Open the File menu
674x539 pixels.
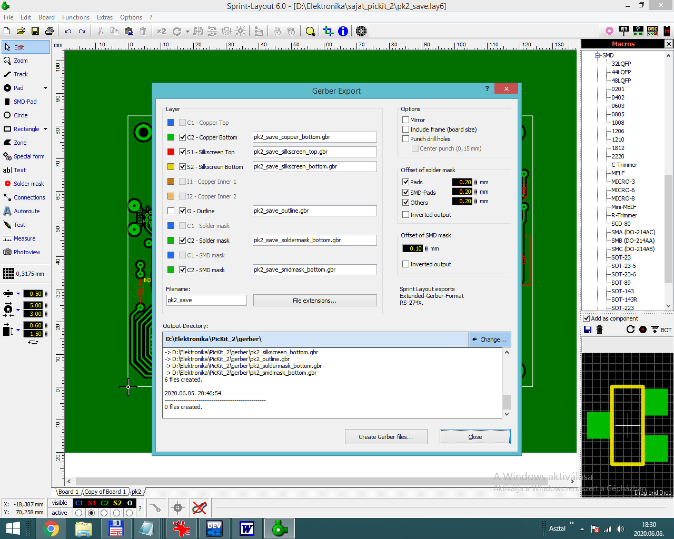point(8,17)
